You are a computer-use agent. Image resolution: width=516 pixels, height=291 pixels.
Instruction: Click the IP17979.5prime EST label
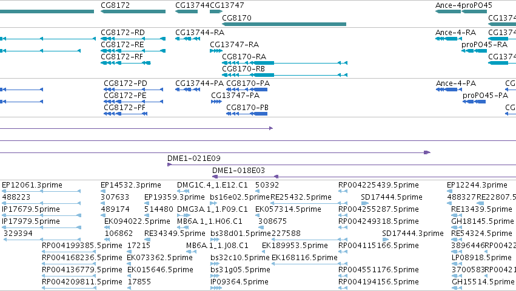click(31, 221)
